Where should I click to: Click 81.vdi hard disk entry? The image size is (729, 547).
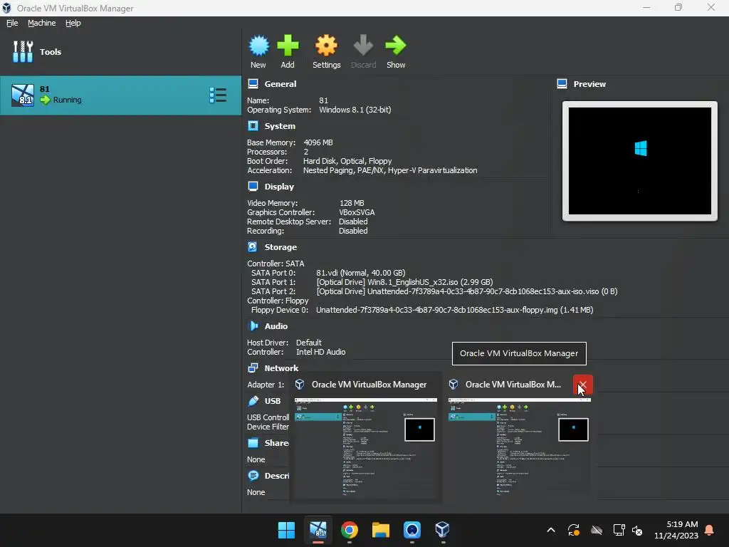pos(361,273)
